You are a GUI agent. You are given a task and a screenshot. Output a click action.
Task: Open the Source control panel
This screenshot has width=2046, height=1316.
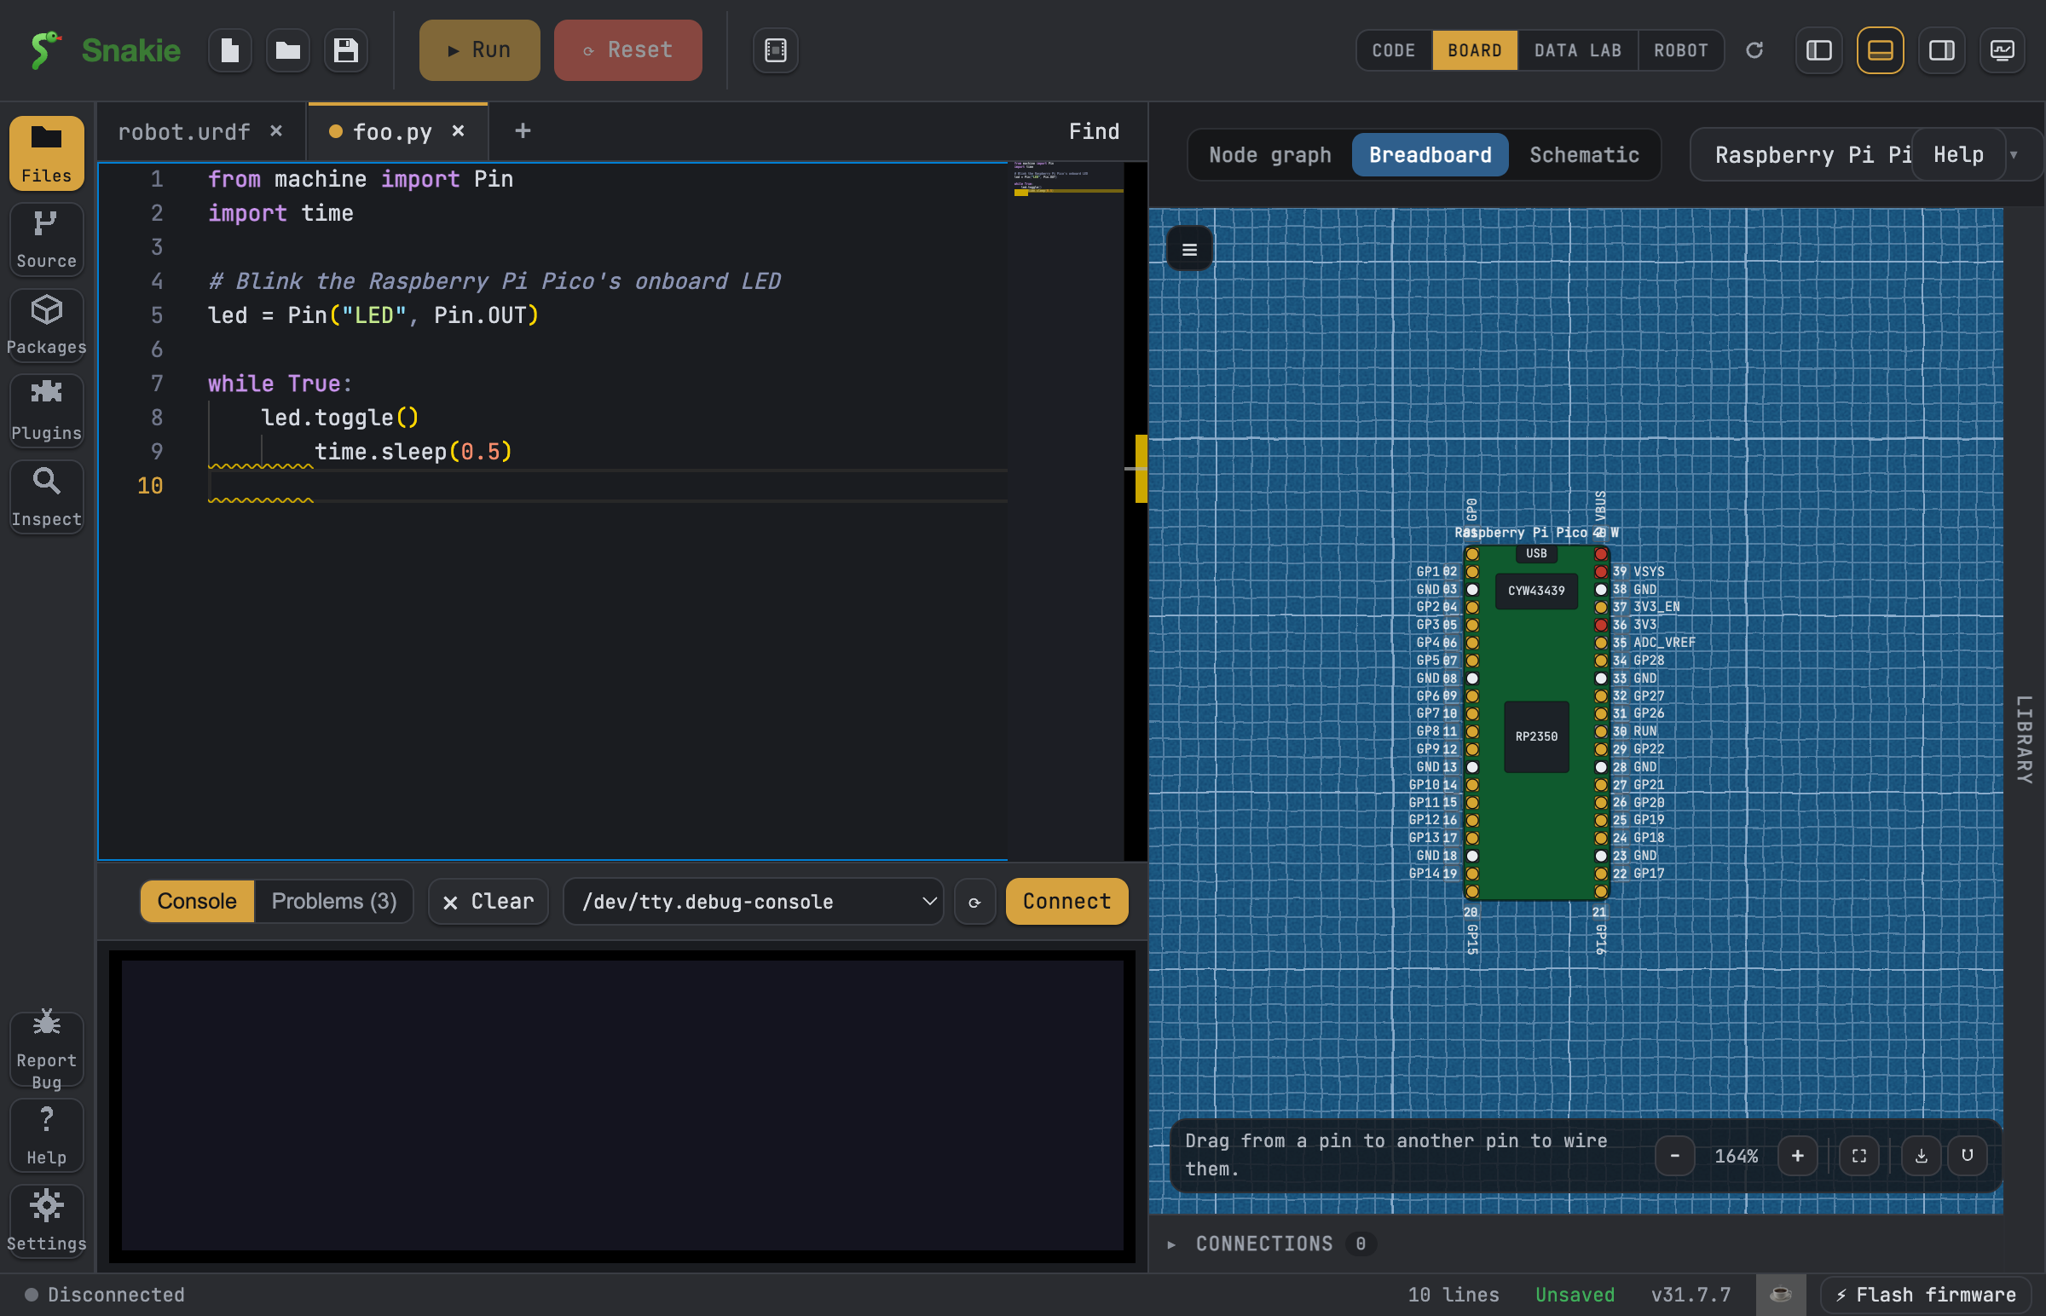(46, 240)
